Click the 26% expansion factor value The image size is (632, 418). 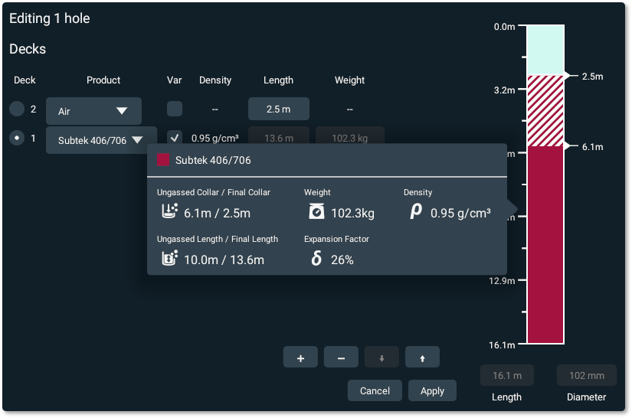(342, 260)
